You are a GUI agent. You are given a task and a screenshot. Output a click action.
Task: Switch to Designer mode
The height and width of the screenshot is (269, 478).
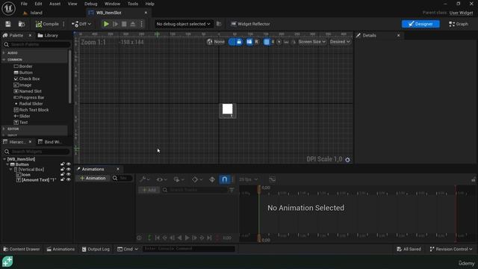(420, 24)
